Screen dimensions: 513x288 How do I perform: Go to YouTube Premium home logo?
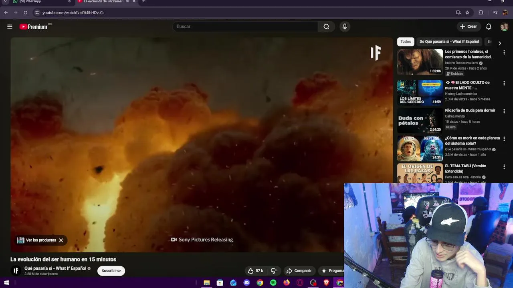pos(34,26)
